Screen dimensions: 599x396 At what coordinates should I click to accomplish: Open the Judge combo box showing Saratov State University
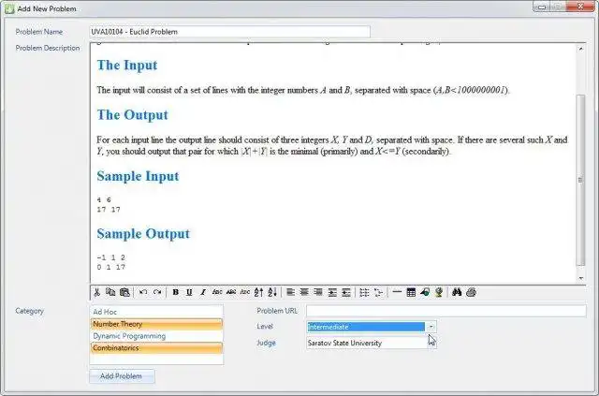[x=371, y=343]
